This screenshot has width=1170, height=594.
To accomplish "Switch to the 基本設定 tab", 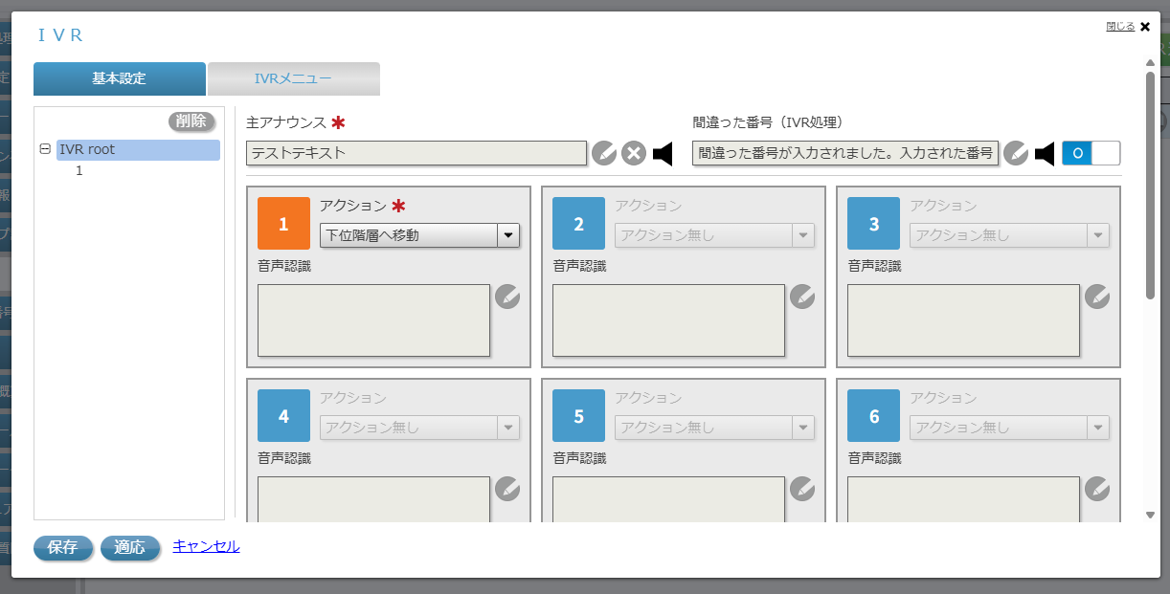I will click(120, 78).
